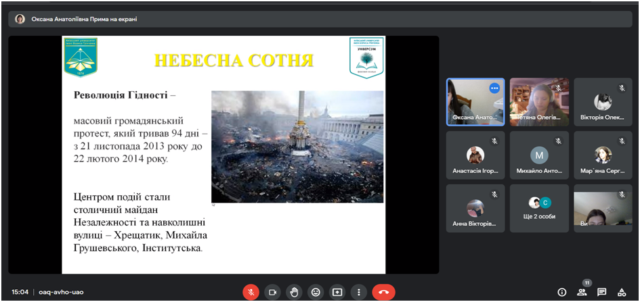Click Анна Вікторів… avatar photo

click(x=475, y=208)
